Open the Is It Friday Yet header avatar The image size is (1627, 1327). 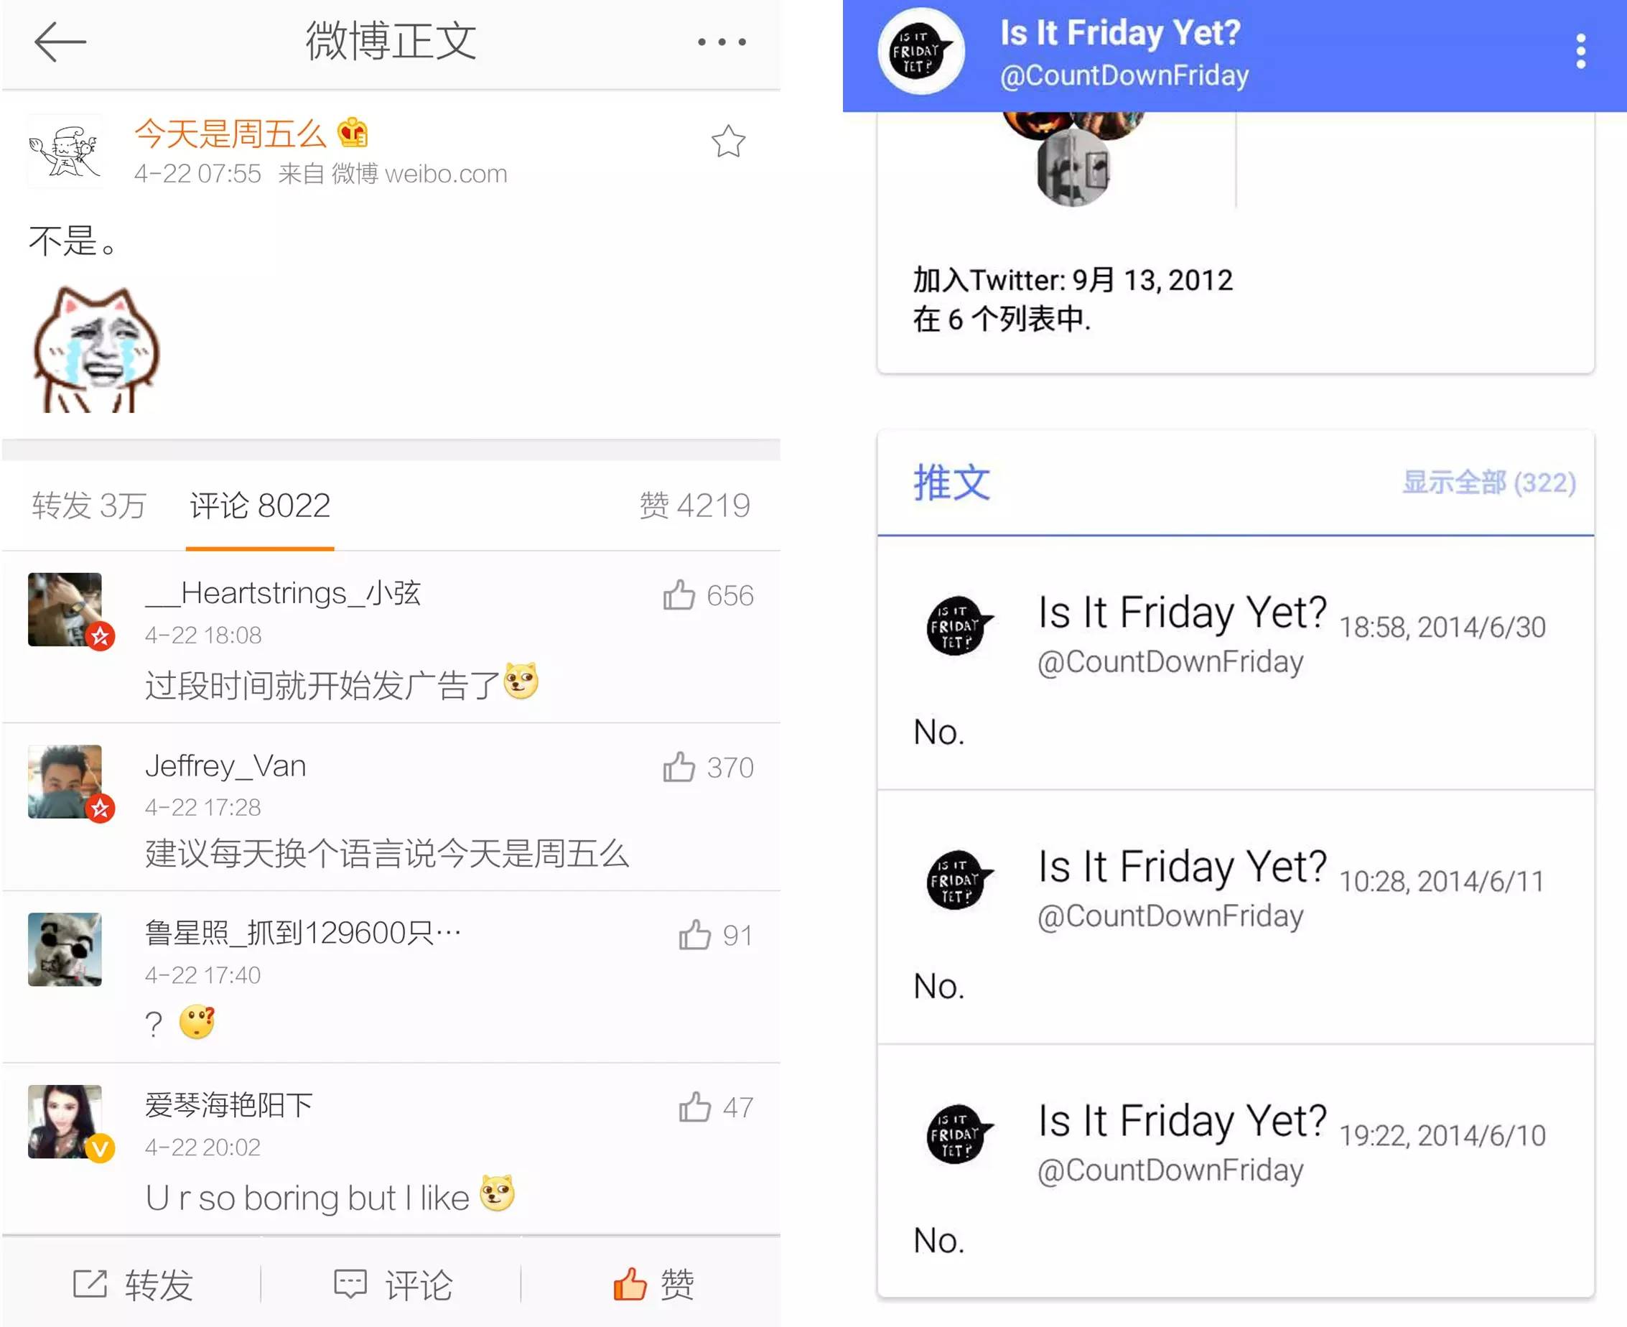tap(921, 51)
